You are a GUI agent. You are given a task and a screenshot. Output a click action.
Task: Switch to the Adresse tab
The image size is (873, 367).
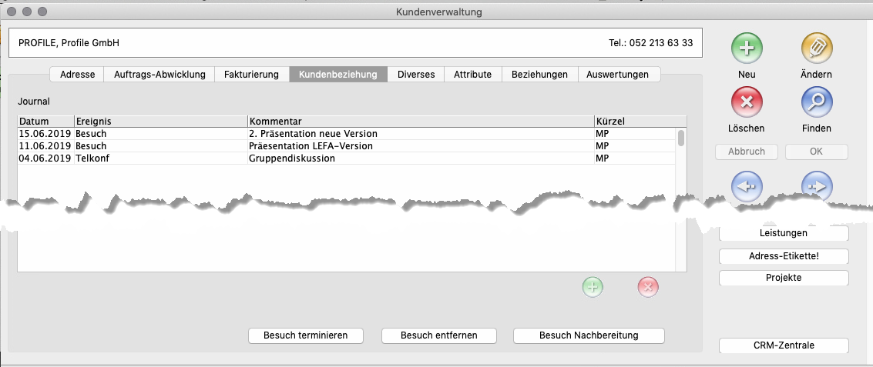[77, 75]
